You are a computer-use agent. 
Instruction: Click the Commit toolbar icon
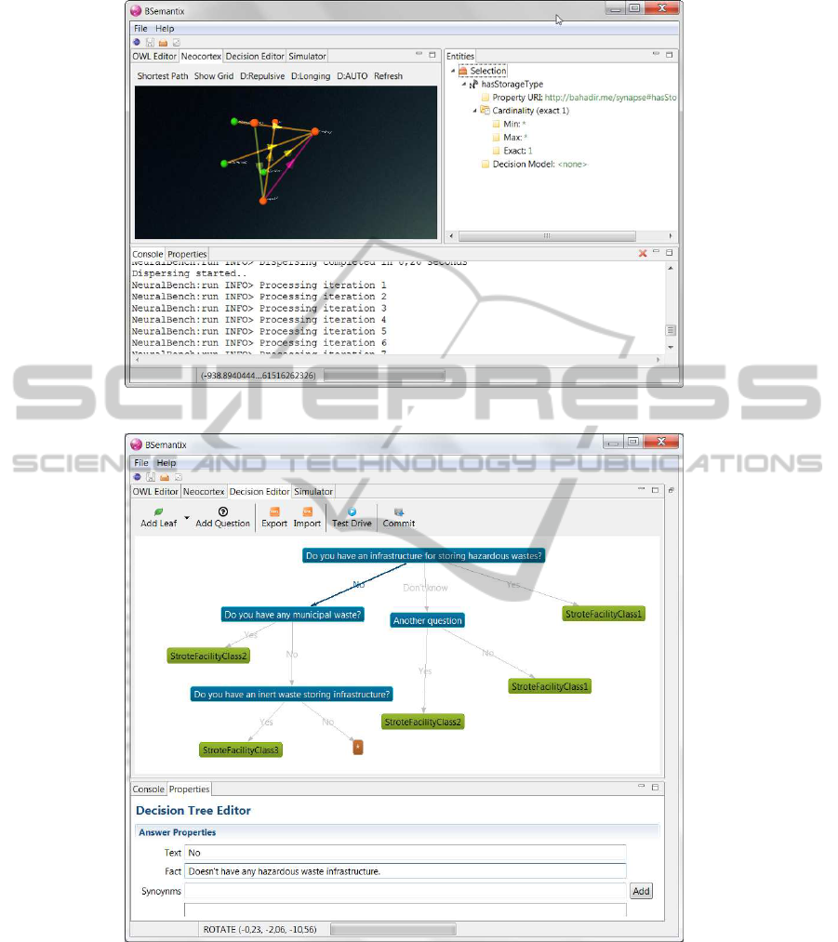[399, 511]
